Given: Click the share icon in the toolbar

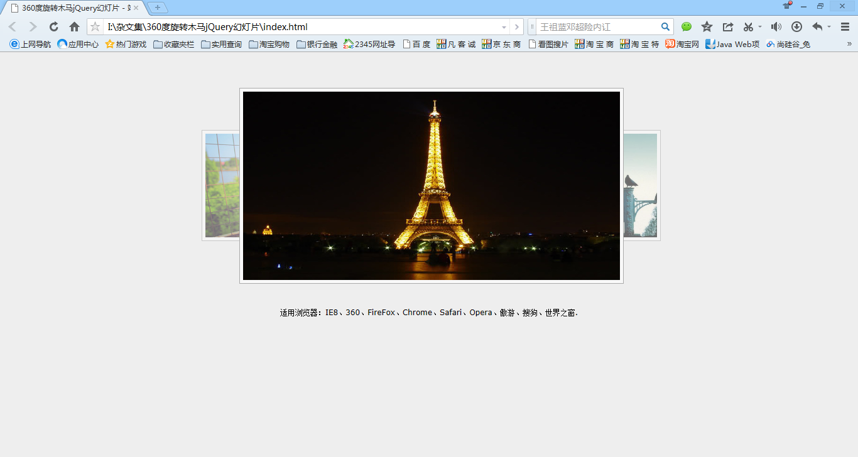Looking at the screenshot, I should coord(728,27).
